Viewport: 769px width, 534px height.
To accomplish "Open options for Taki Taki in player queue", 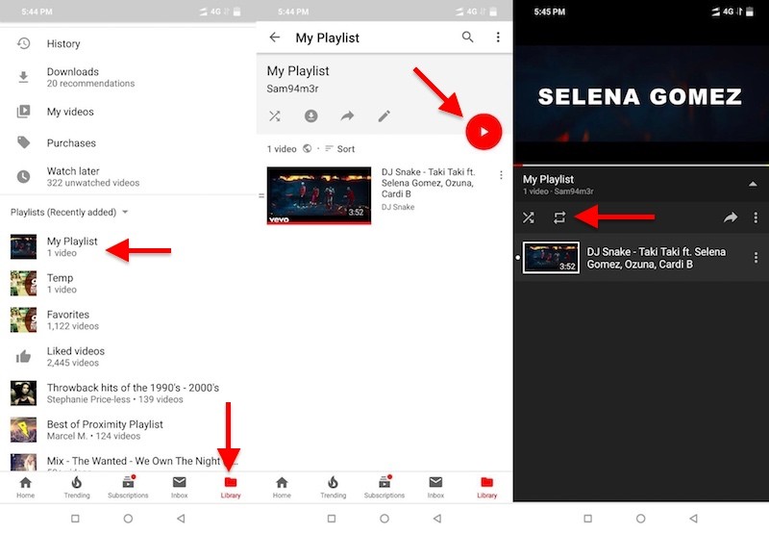I will 756,258.
